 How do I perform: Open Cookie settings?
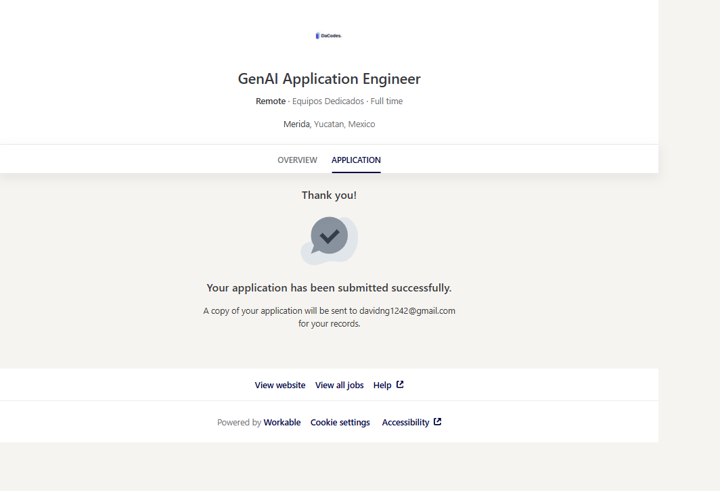click(340, 423)
